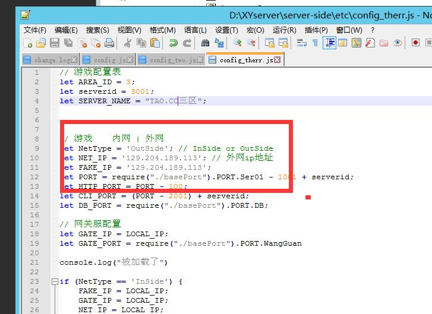Open the 语言(L) language menu

[x=195, y=30]
